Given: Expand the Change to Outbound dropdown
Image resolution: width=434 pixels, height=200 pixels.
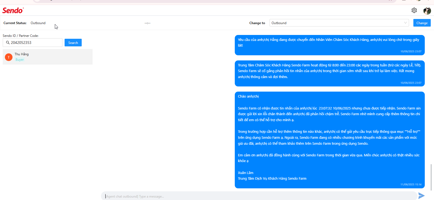Looking at the screenshot, I should [339, 23].
